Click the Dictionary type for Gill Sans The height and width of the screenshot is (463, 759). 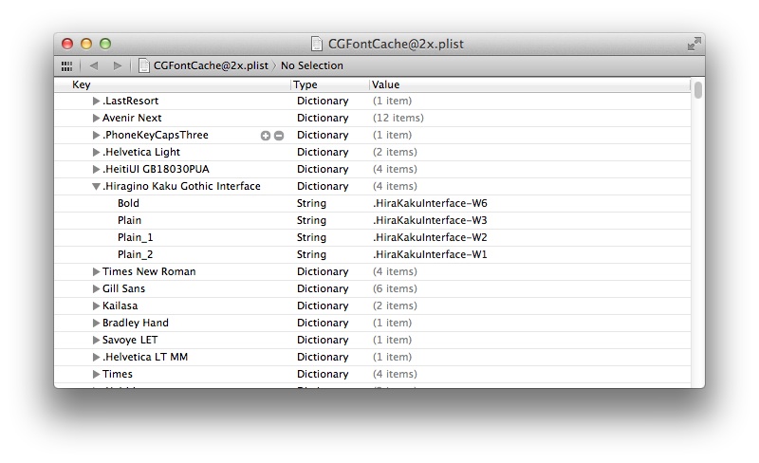point(323,288)
